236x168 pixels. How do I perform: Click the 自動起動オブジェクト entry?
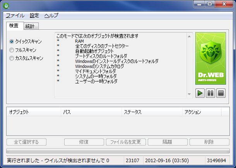coord(94,51)
